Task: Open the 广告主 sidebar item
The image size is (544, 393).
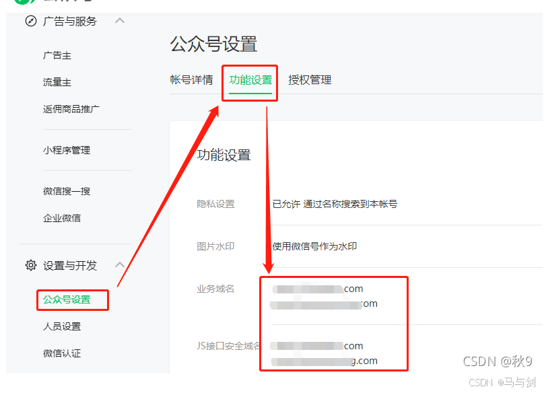Action: point(57,55)
